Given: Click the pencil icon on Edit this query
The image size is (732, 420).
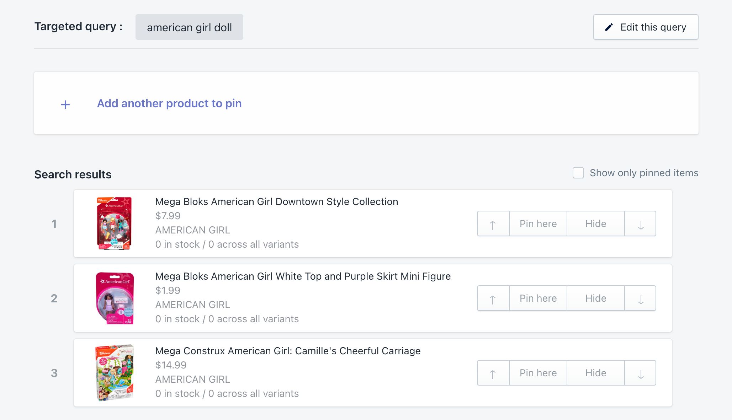Looking at the screenshot, I should [609, 26].
